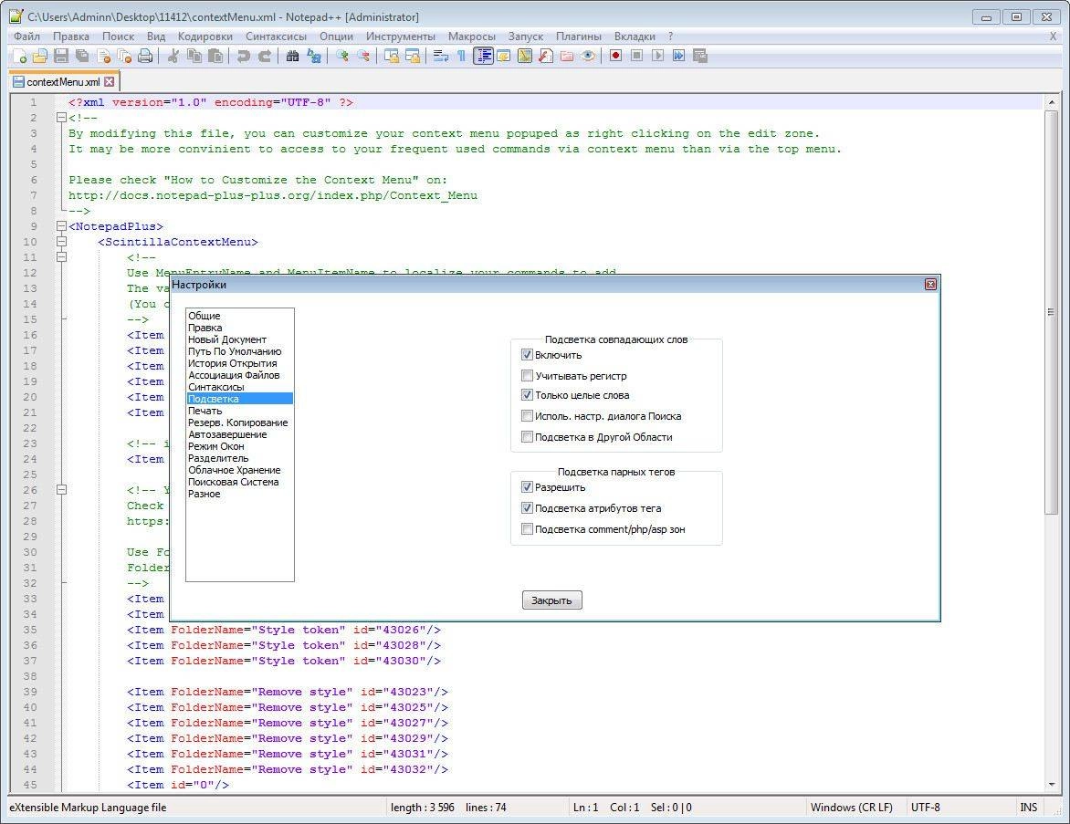Stop macro recording square icon

click(636, 56)
